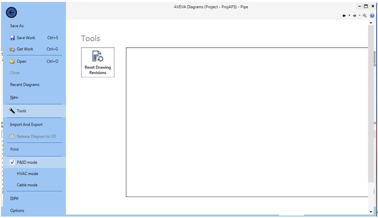Click the wrench icon in top-right toolbar

pyautogui.click(x=365, y=16)
